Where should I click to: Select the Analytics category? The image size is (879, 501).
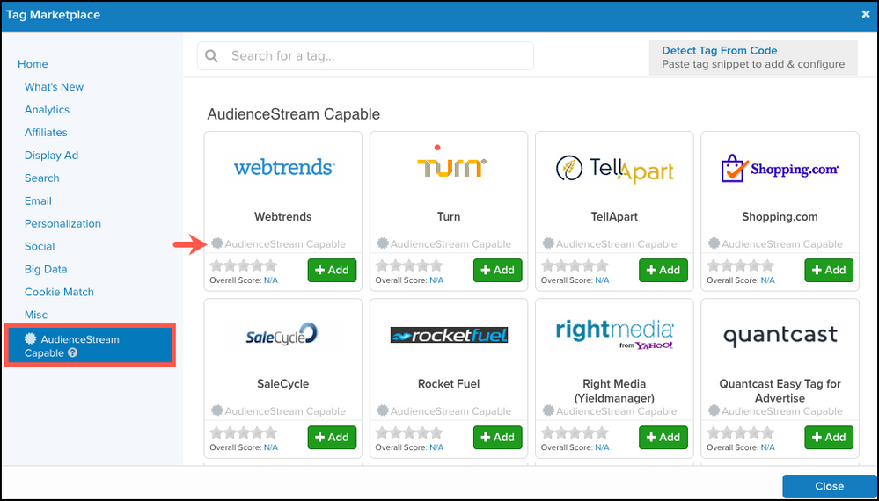point(47,110)
